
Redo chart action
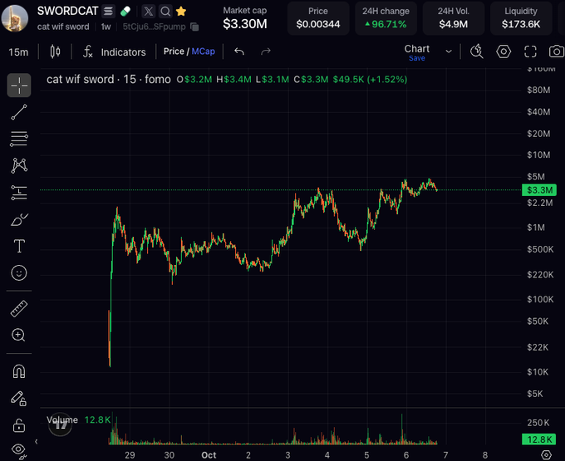[x=266, y=51]
